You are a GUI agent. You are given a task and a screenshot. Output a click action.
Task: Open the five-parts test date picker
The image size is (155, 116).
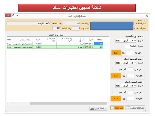tap(135, 63)
